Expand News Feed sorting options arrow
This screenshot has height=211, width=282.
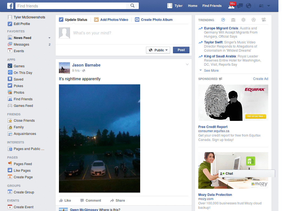(50, 38)
